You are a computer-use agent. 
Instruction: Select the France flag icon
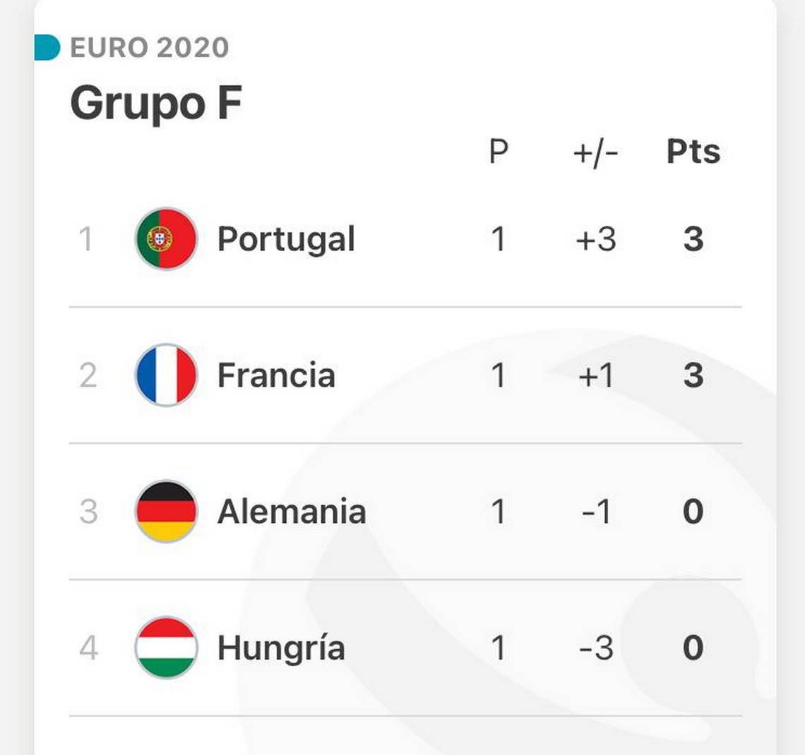(x=166, y=375)
